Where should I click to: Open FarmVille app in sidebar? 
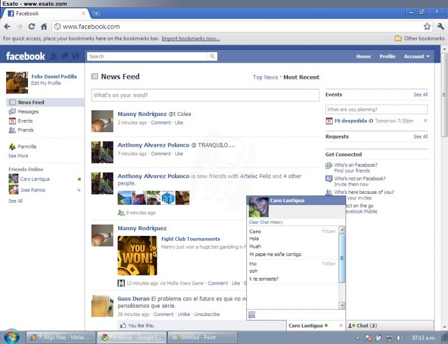(x=27, y=146)
